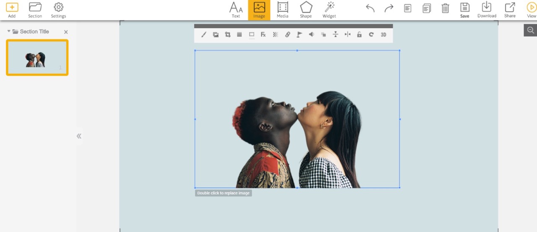Click the flag icon in image toolbar
This screenshot has height=232, width=537.
pos(299,35)
